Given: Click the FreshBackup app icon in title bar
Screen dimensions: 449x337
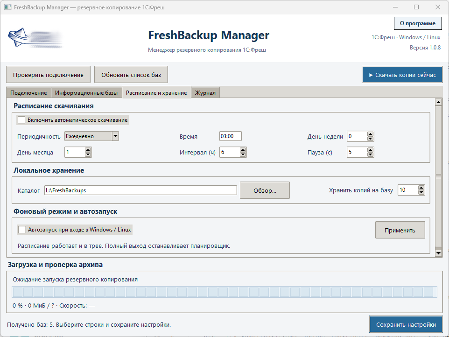Looking at the screenshot, I should (8, 7).
